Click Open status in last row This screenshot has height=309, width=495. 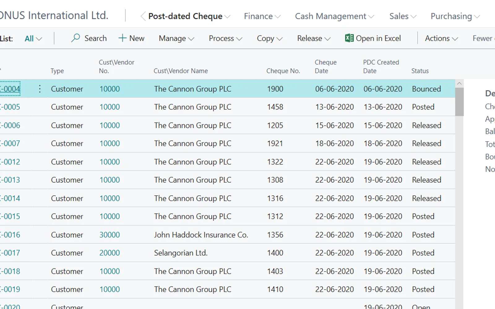pyautogui.click(x=421, y=307)
